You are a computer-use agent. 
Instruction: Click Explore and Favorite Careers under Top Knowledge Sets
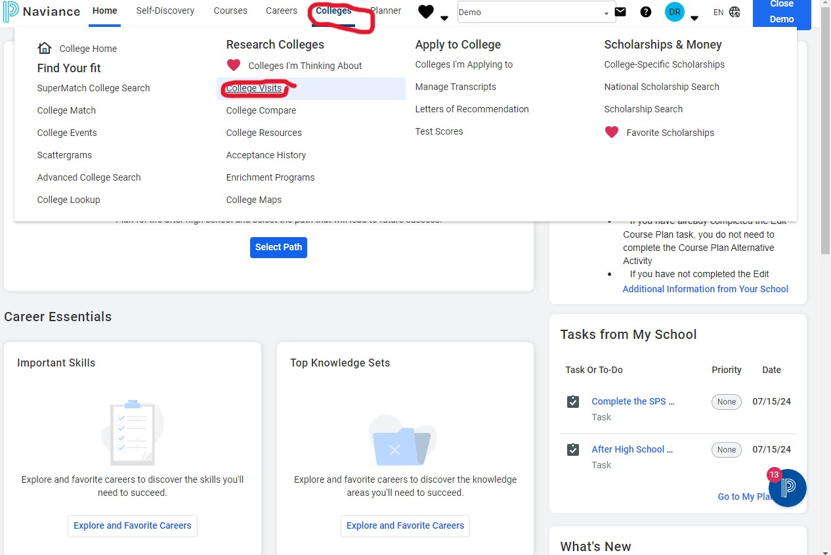point(405,525)
